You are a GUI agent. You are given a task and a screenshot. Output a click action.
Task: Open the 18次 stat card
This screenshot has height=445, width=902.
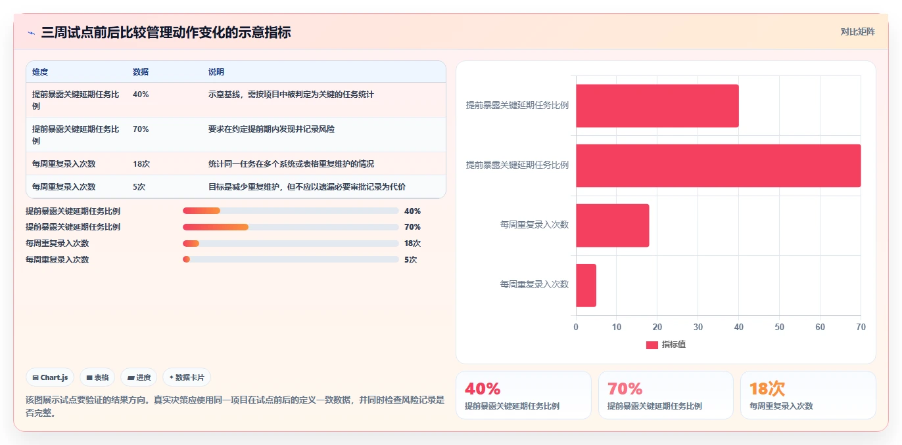click(808, 395)
